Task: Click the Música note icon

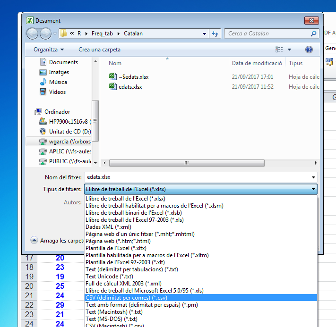Action: pyautogui.click(x=43, y=82)
